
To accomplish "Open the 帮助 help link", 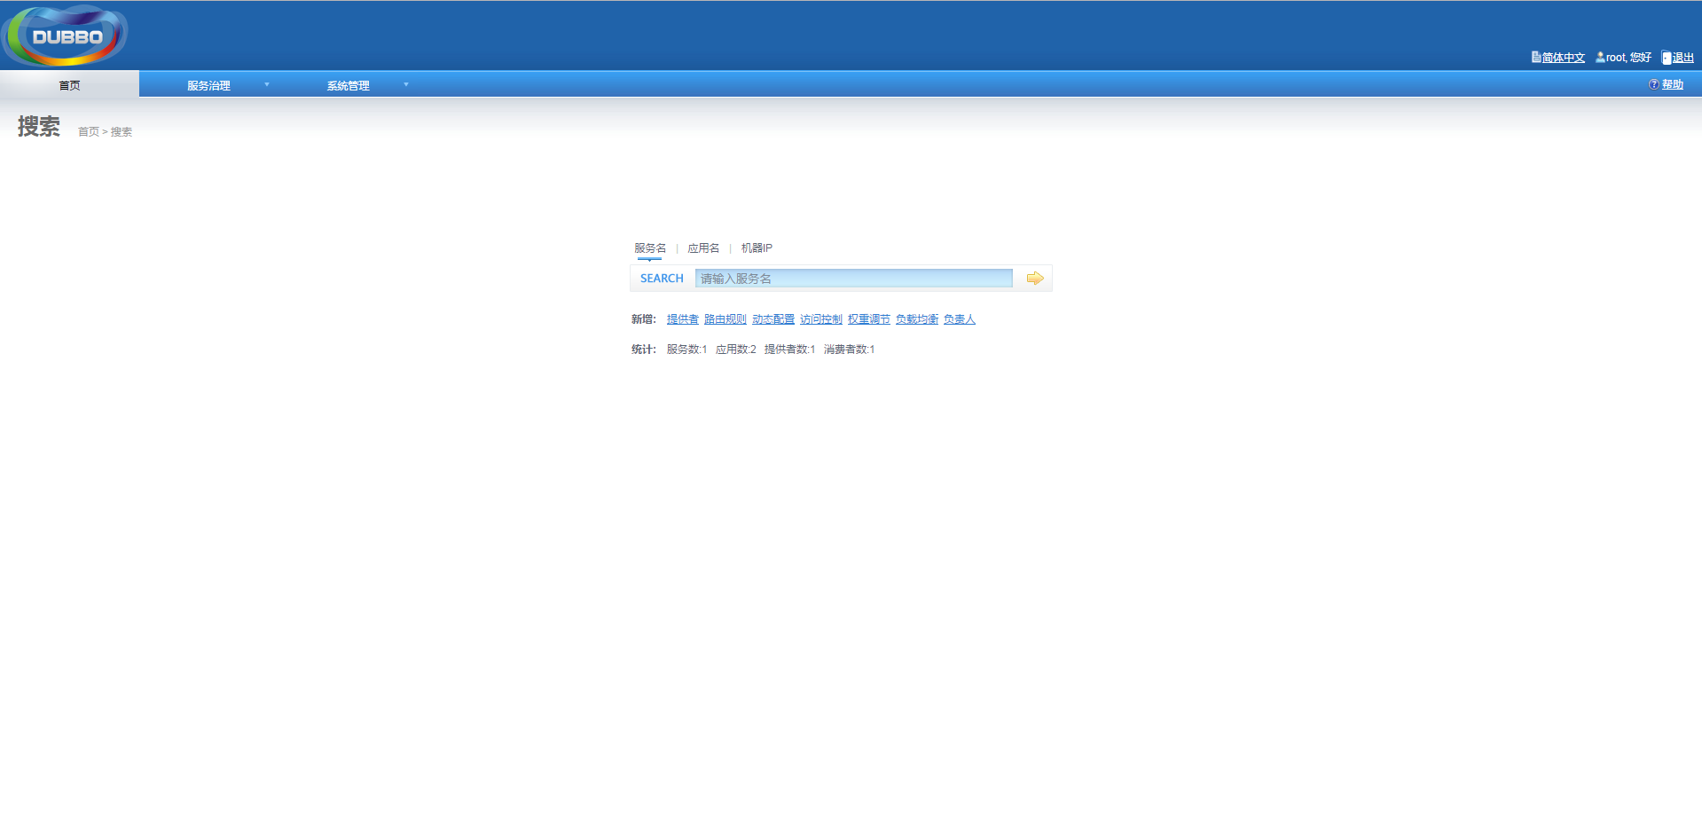I will click(x=1673, y=84).
